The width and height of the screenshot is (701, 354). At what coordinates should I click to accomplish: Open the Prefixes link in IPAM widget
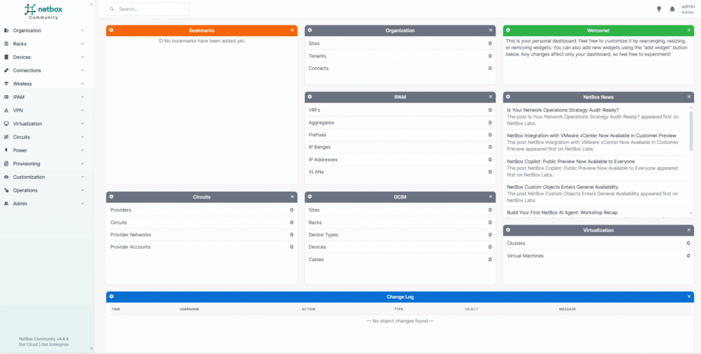(318, 135)
